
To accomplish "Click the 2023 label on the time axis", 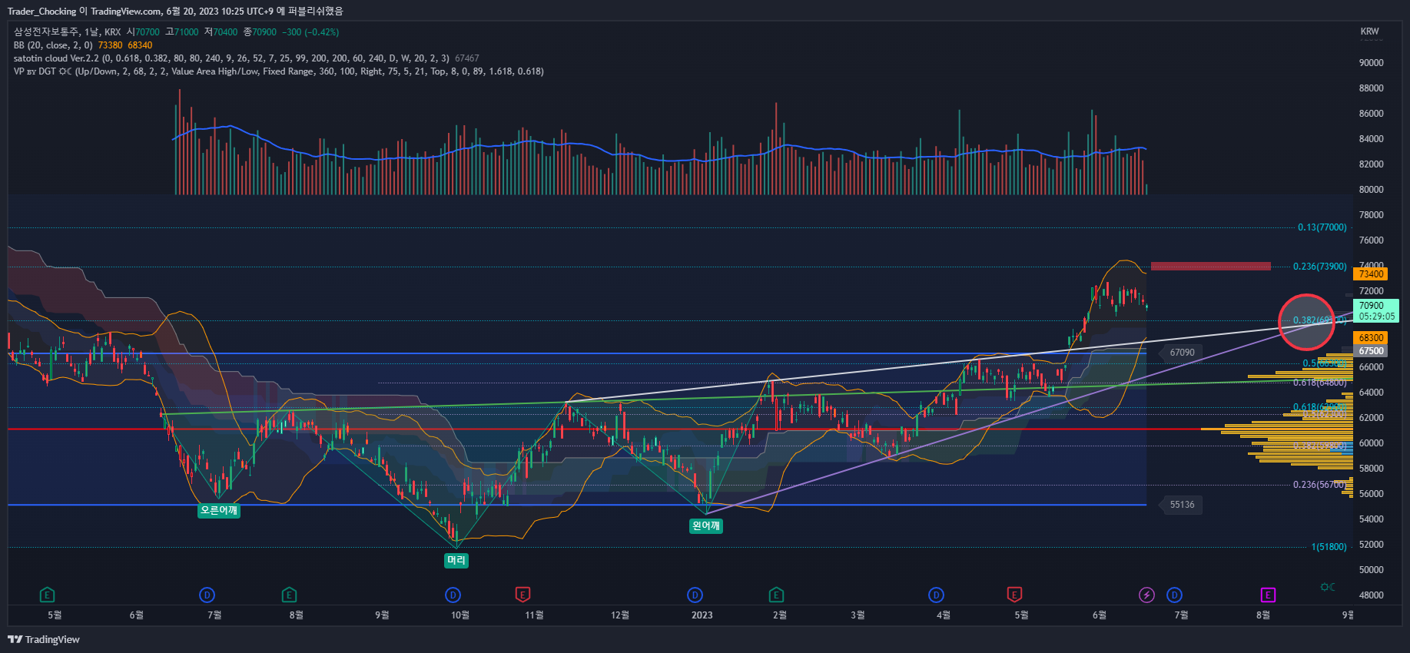I will [702, 615].
